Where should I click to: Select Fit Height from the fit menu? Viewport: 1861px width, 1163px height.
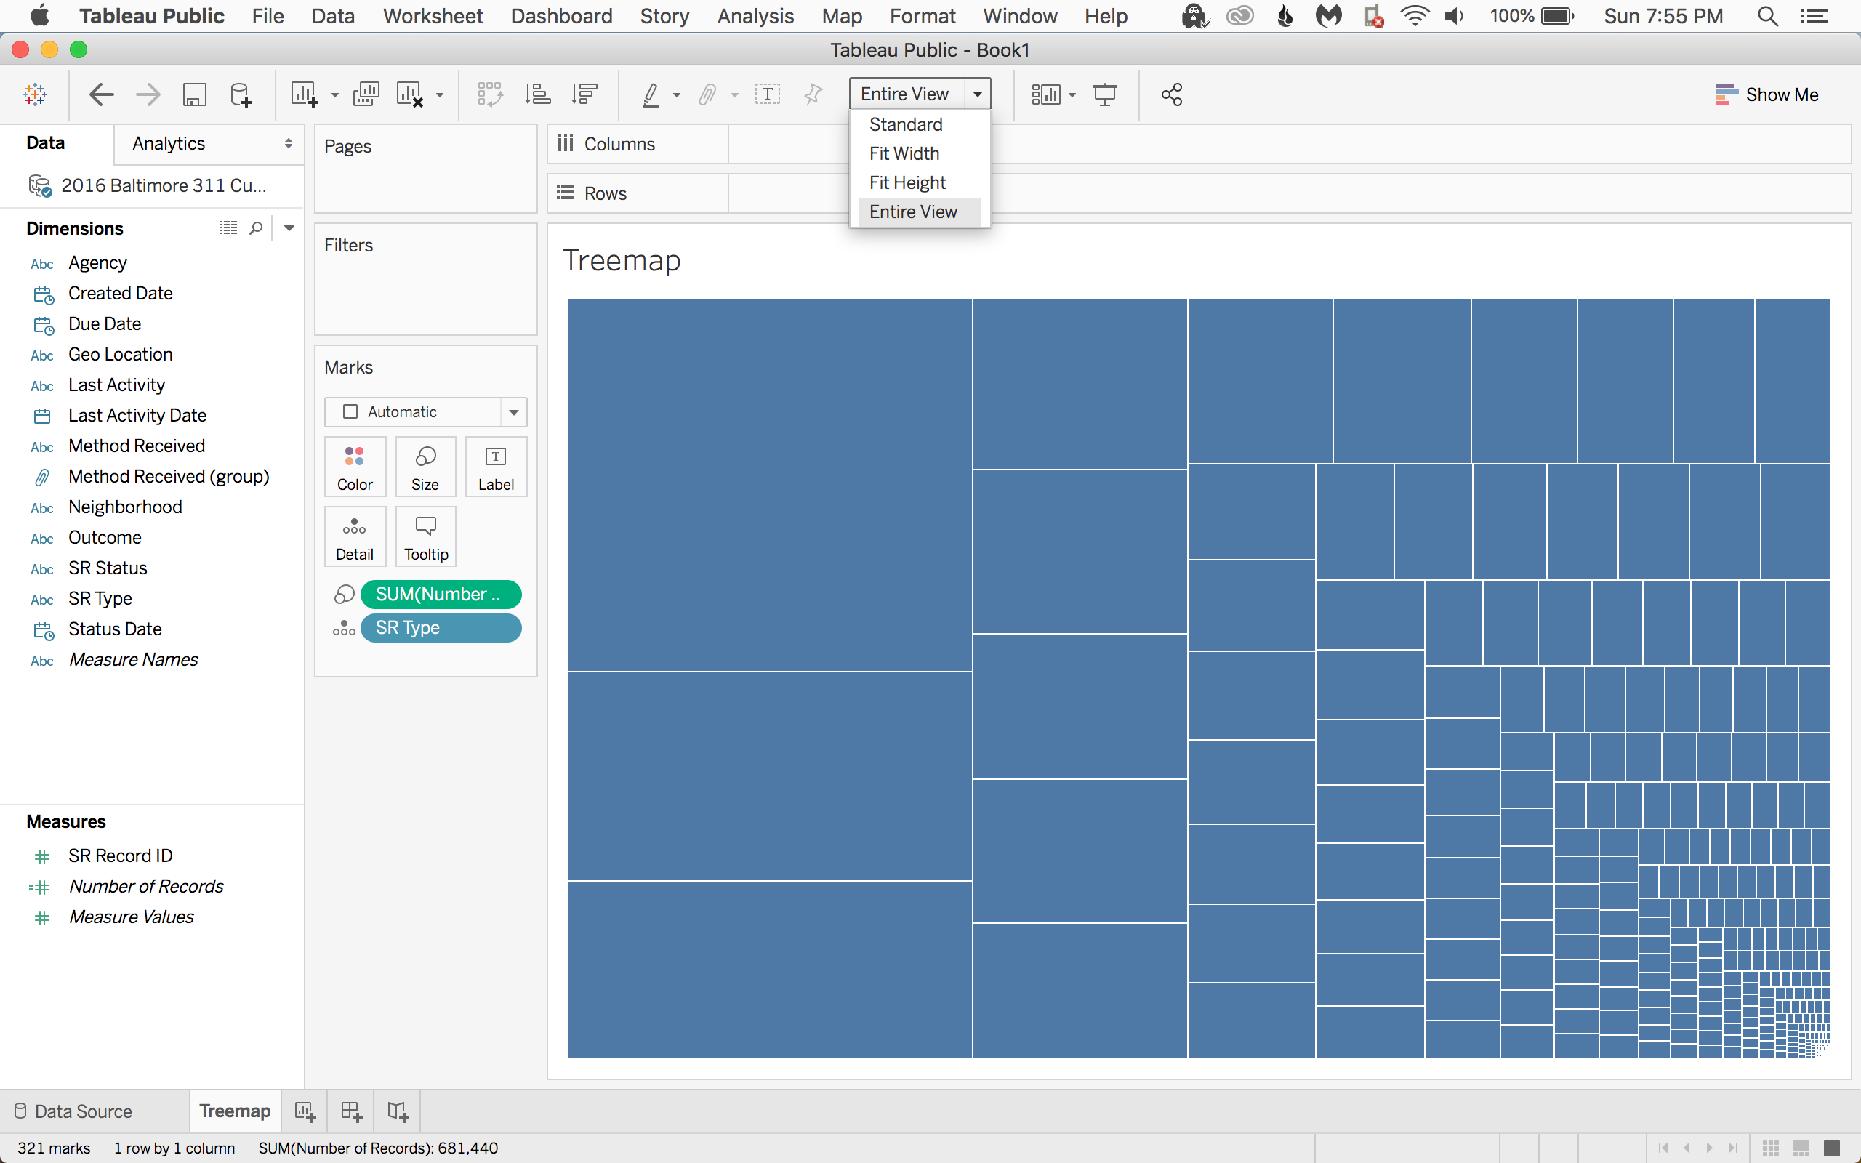click(920, 183)
